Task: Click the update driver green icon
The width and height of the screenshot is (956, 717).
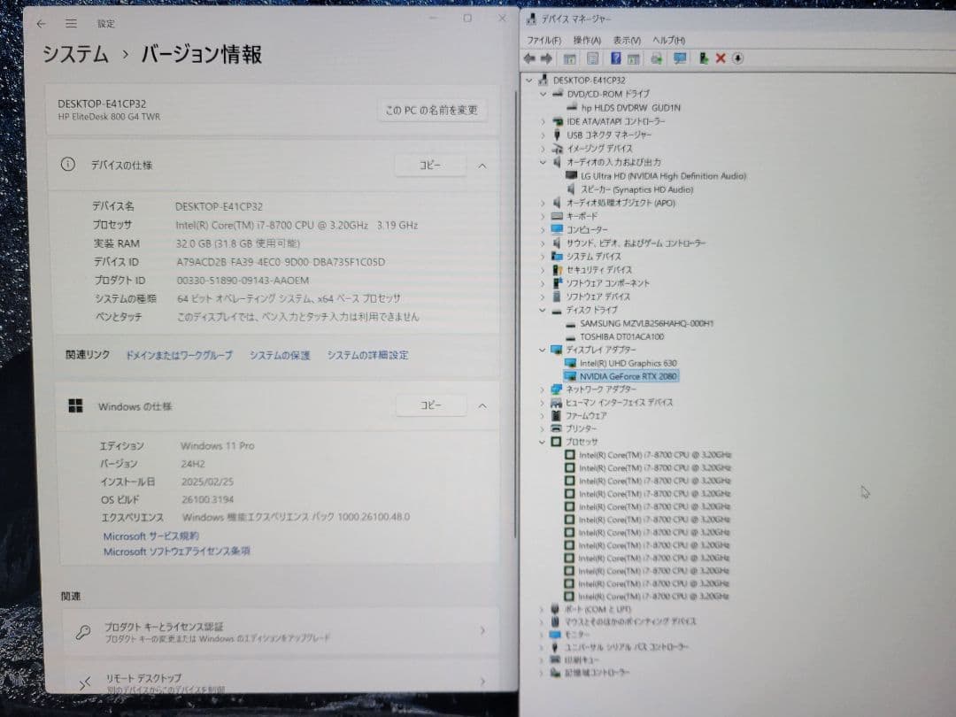Action: (x=704, y=58)
